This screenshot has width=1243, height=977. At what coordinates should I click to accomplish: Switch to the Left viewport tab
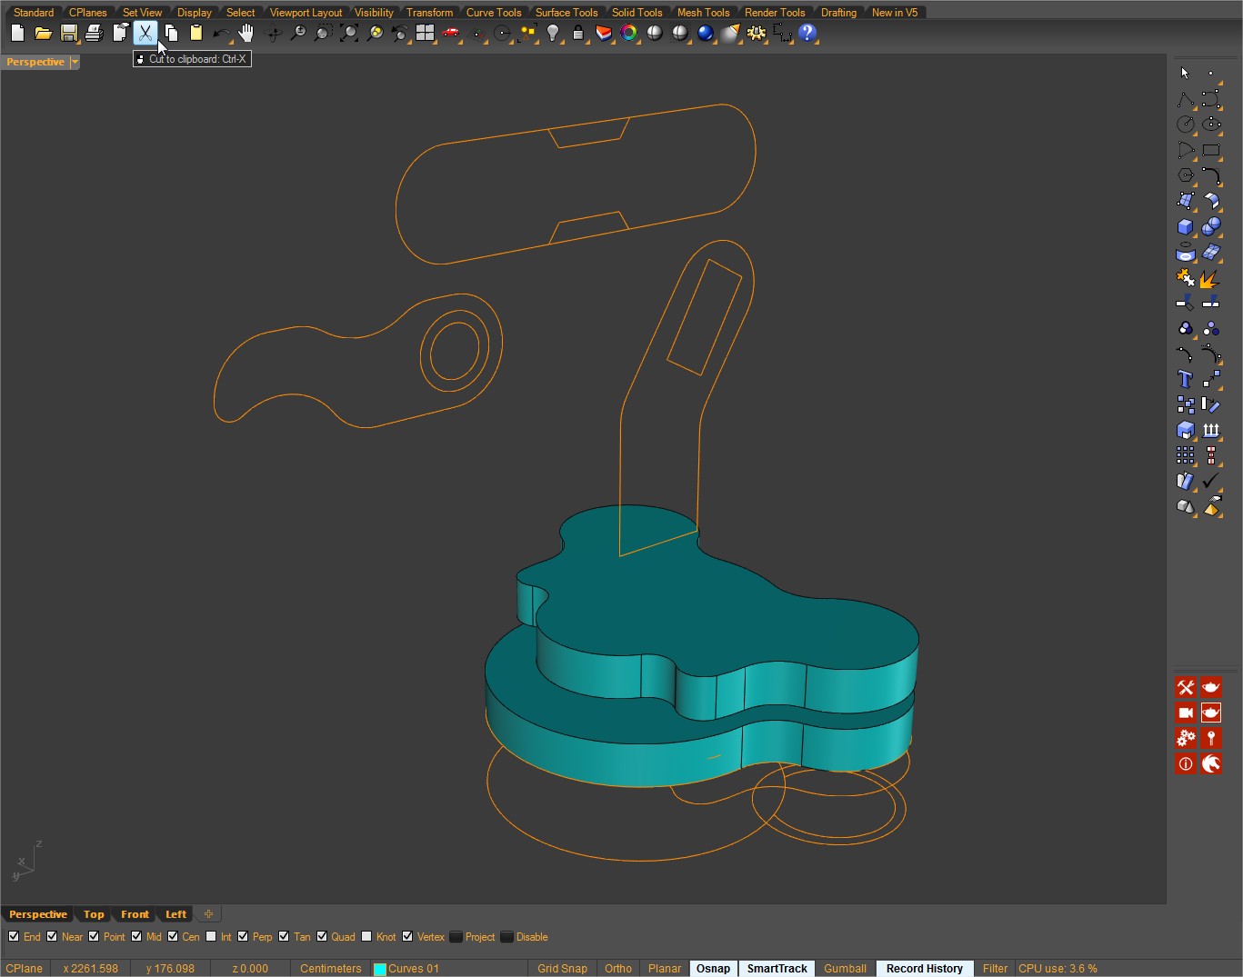click(175, 914)
